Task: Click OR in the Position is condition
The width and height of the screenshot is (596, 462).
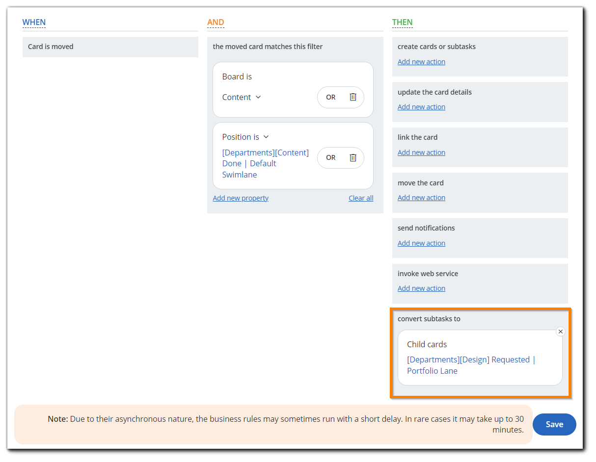Action: tap(331, 157)
